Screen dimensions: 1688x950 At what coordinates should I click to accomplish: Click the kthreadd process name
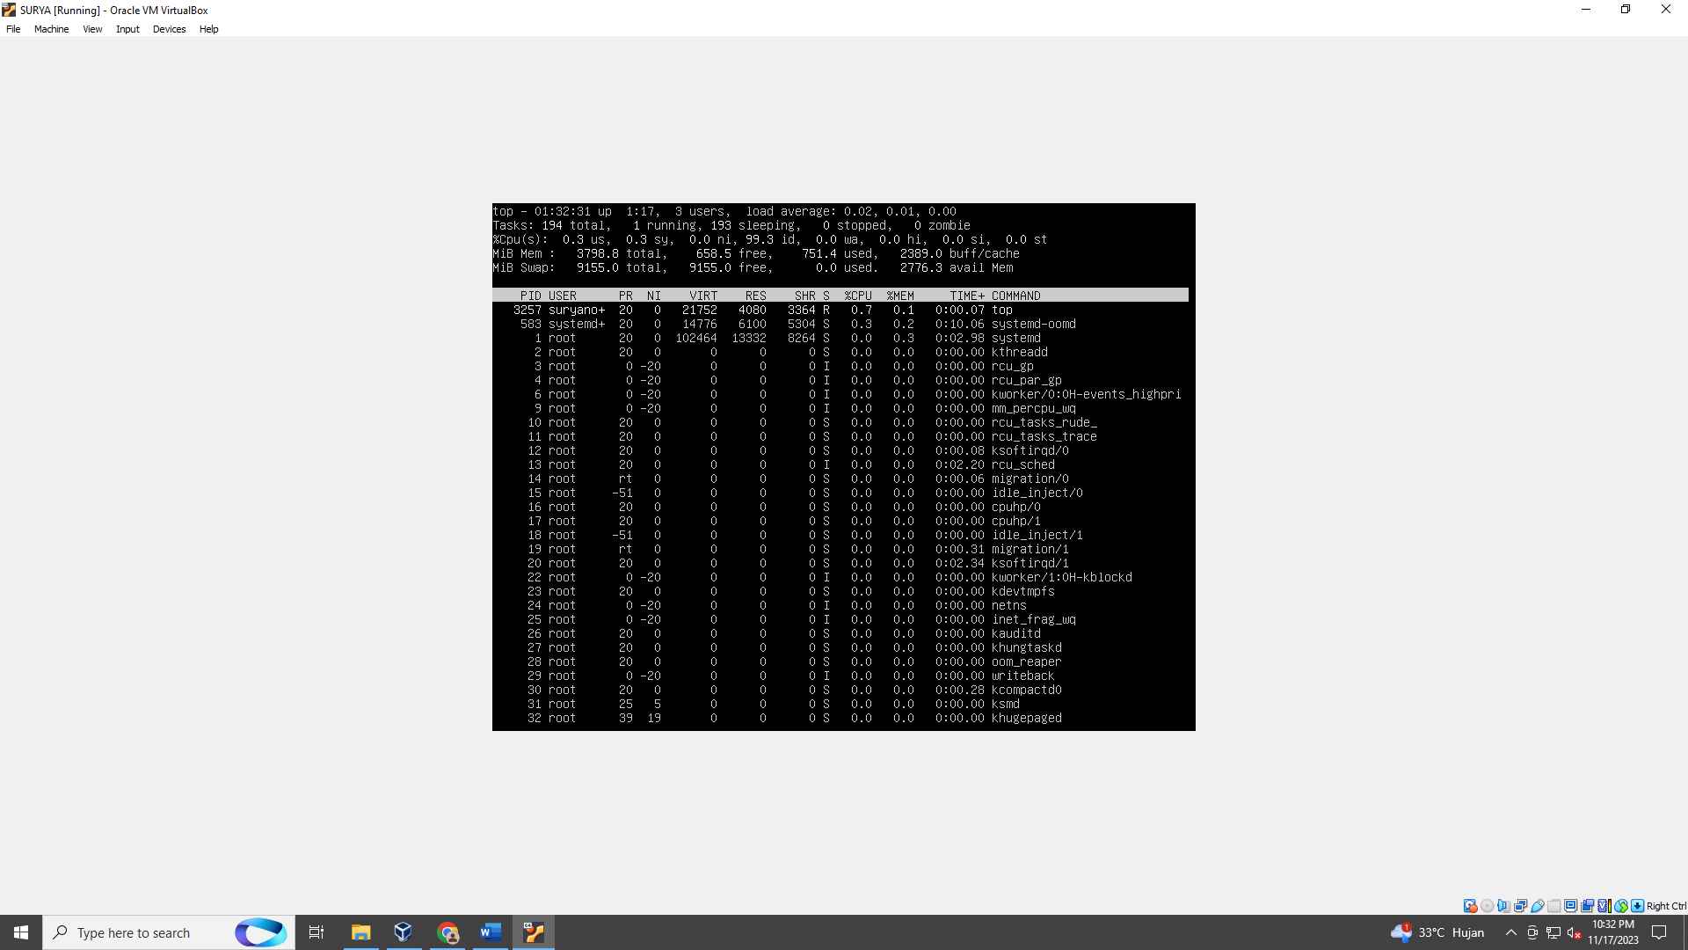[1020, 352]
